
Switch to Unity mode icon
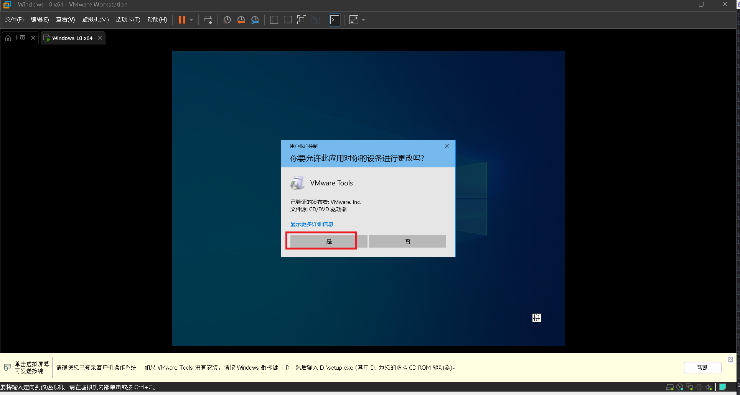point(316,20)
